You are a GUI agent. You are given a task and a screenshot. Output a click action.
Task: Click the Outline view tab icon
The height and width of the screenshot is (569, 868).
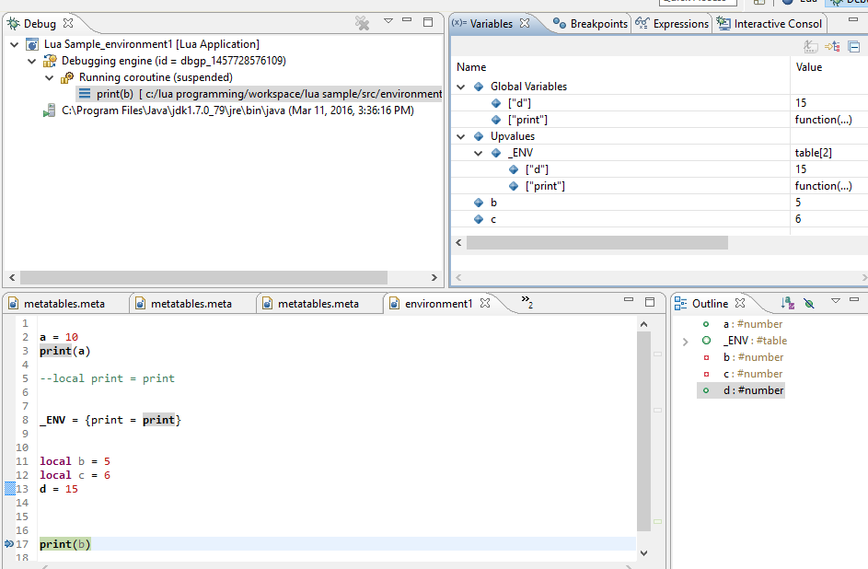pyautogui.click(x=680, y=303)
